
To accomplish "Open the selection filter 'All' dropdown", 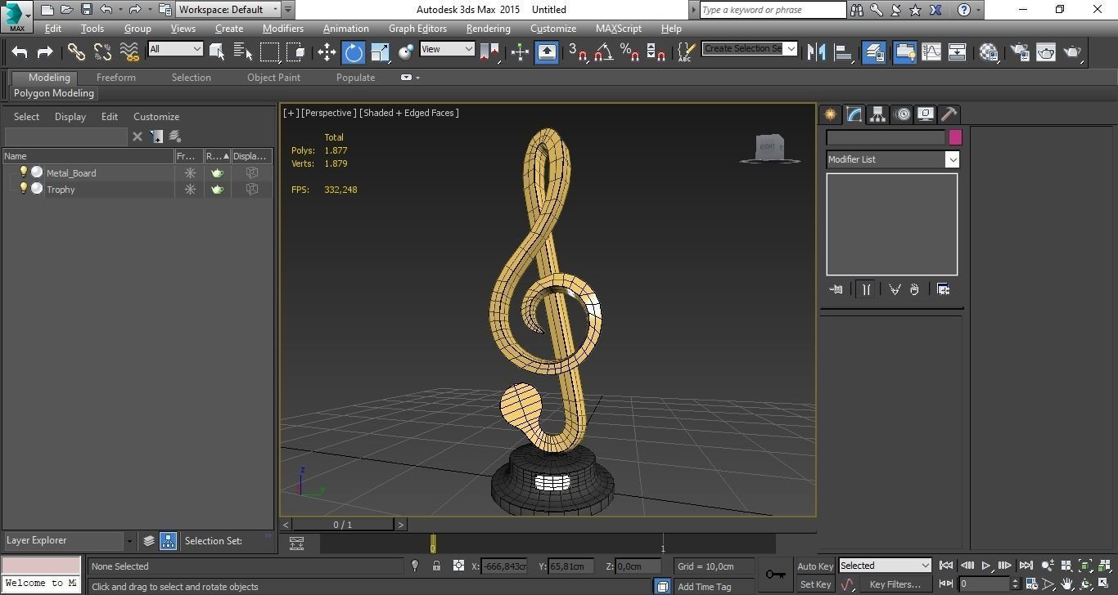I will click(175, 49).
